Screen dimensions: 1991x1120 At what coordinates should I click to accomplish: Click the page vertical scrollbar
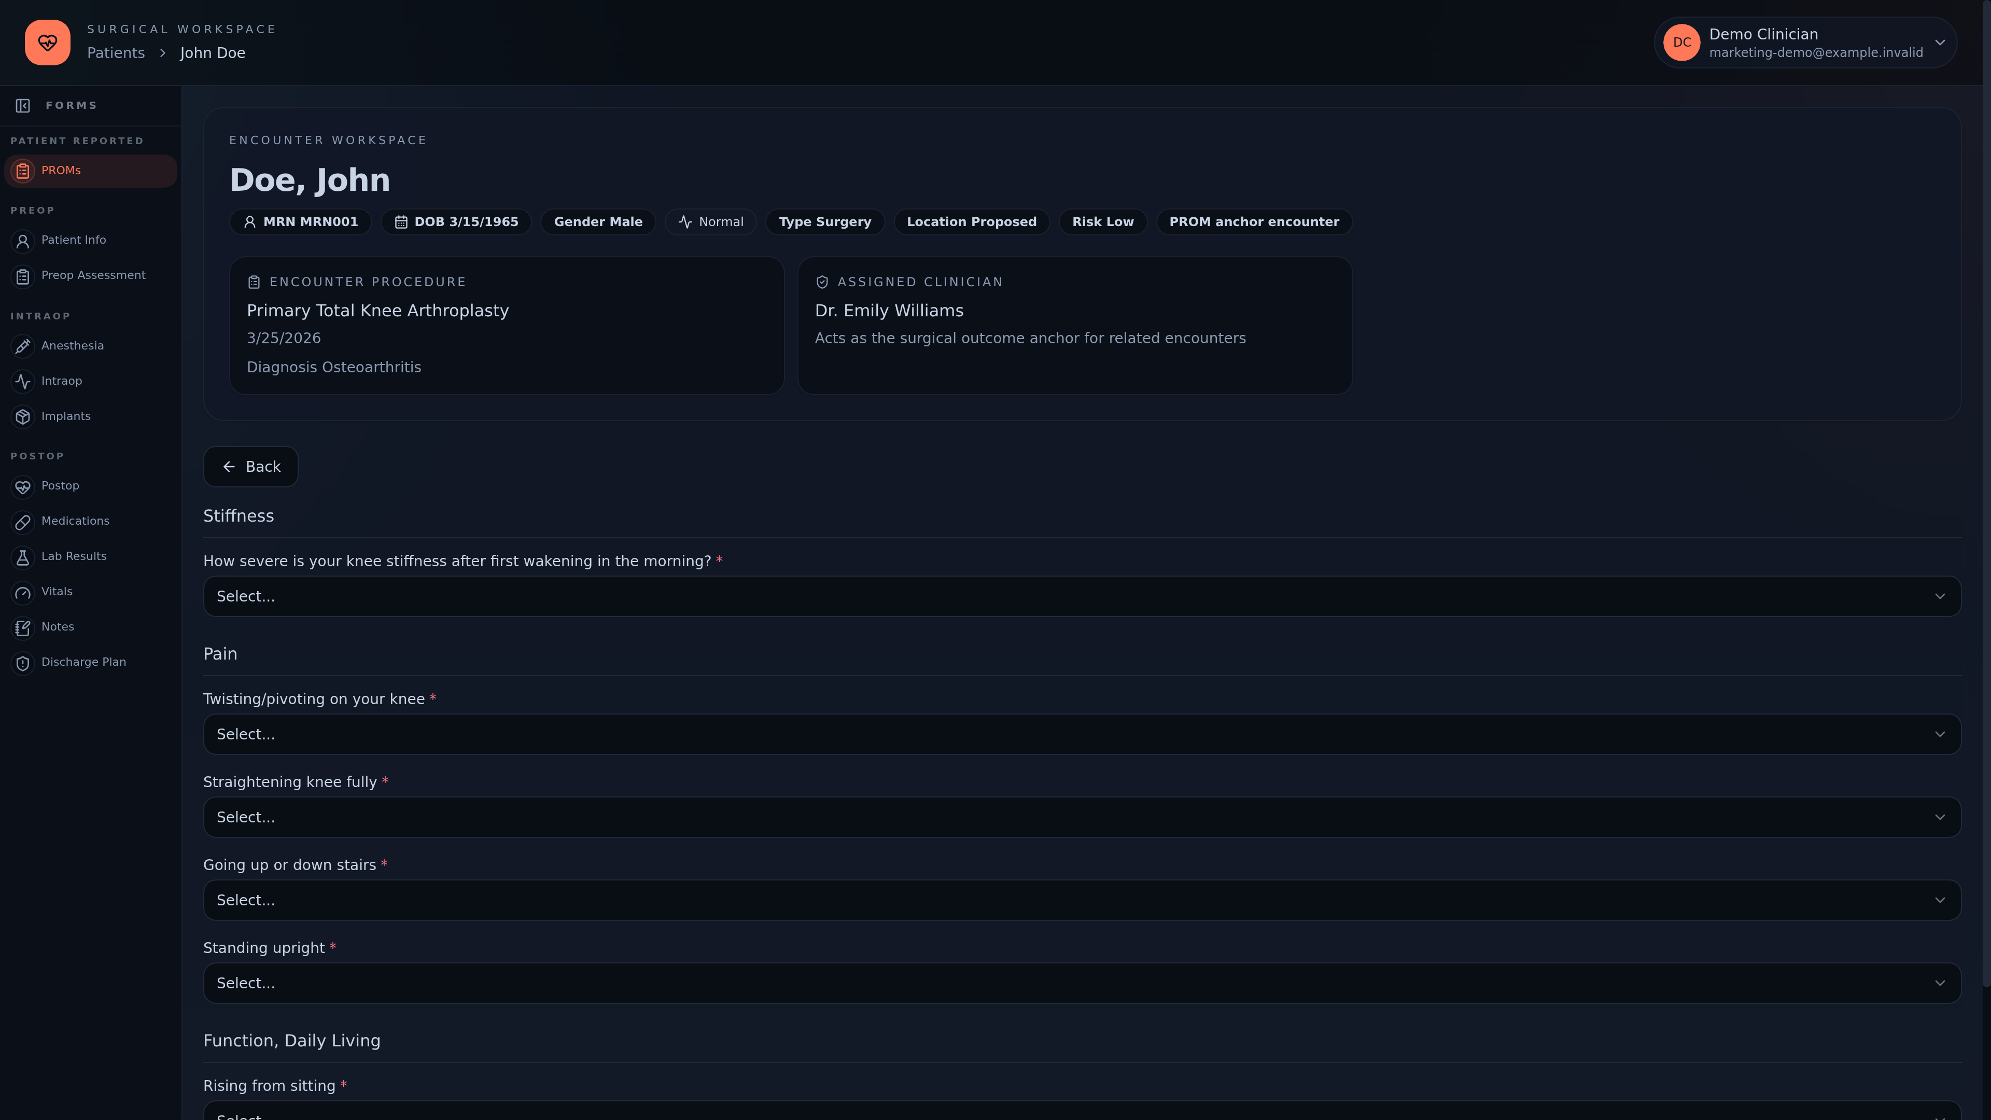[1986, 495]
